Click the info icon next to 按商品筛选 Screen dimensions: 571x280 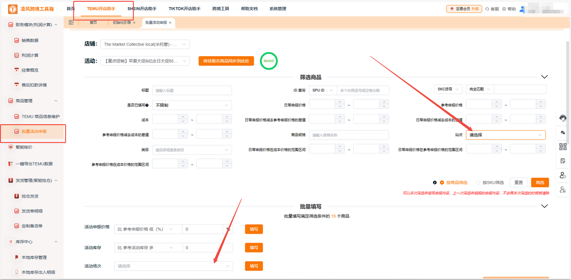pos(434,182)
